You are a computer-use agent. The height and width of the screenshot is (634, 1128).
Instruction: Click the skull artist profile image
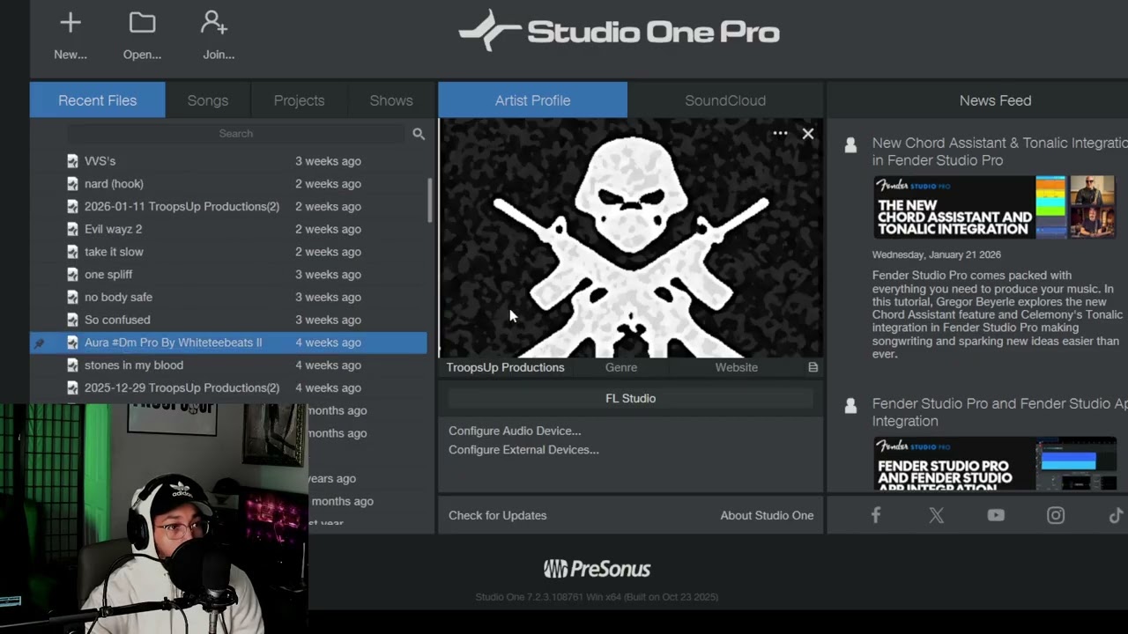point(630,238)
